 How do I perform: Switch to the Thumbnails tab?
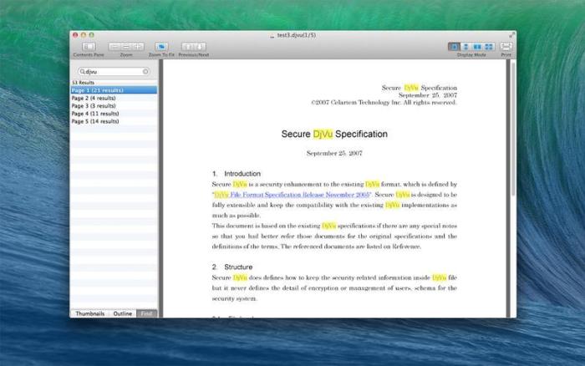(x=90, y=313)
